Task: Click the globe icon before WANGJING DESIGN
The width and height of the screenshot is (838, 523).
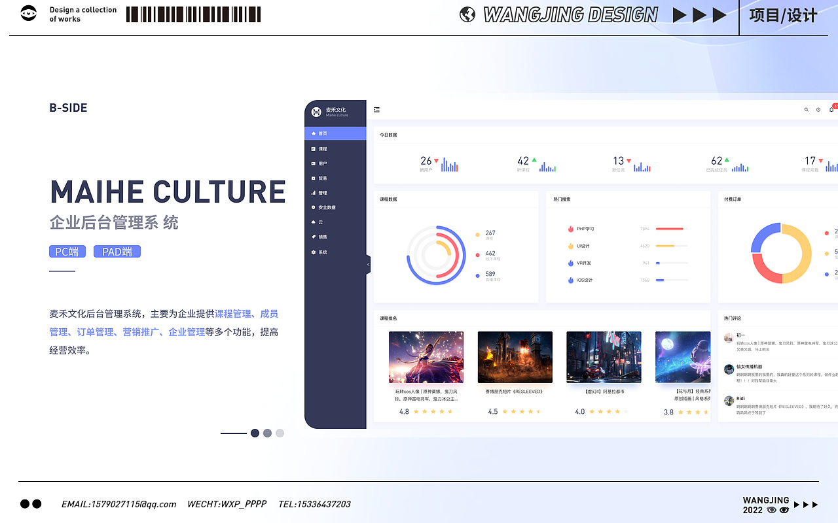Action: coord(467,14)
